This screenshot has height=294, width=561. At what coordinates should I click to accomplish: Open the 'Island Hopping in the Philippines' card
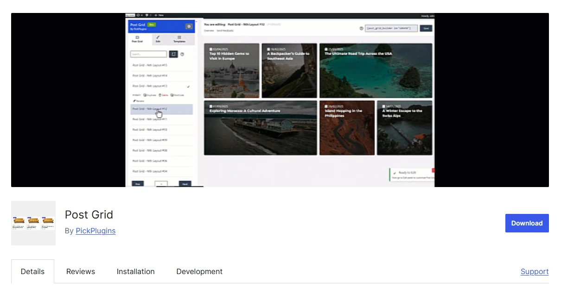point(347,128)
